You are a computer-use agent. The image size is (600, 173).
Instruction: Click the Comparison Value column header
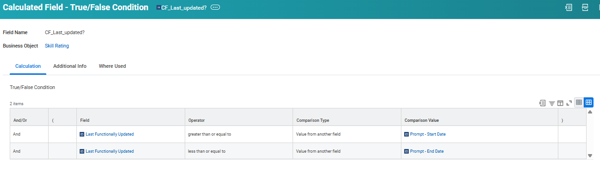(x=480, y=117)
